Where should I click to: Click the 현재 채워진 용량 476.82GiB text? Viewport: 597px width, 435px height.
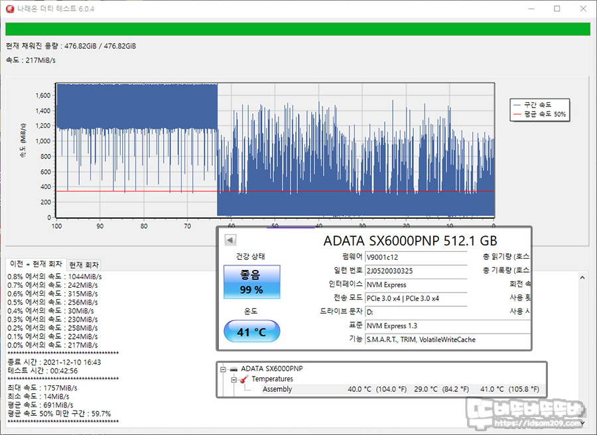tap(71, 46)
